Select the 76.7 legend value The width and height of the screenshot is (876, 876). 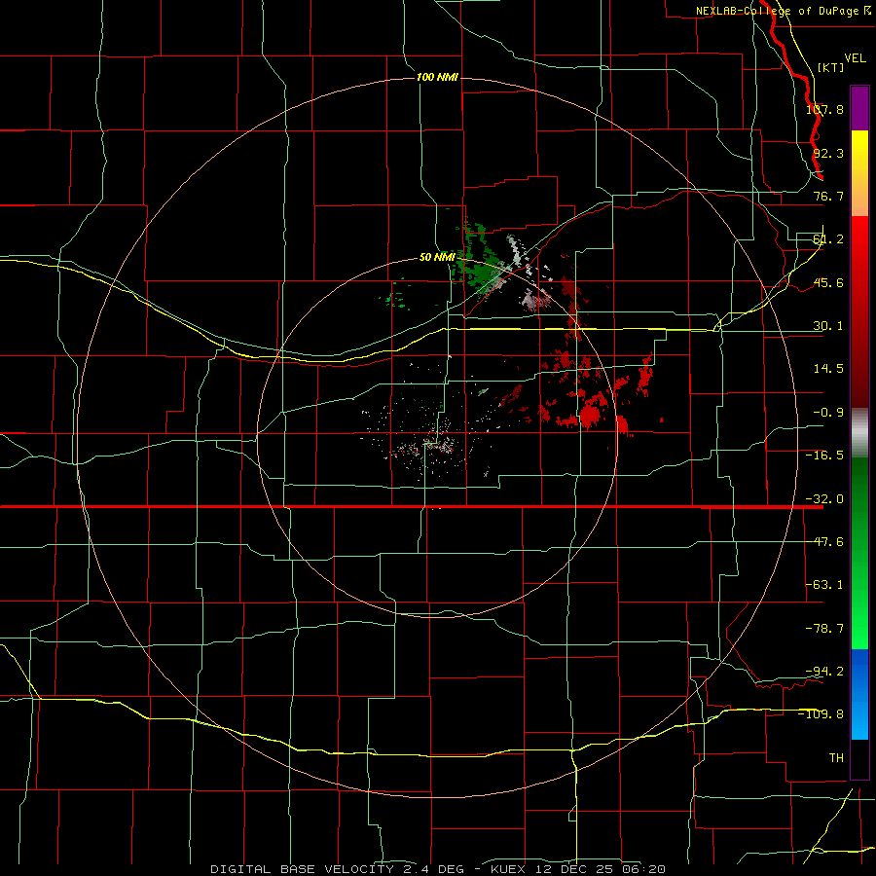(828, 196)
